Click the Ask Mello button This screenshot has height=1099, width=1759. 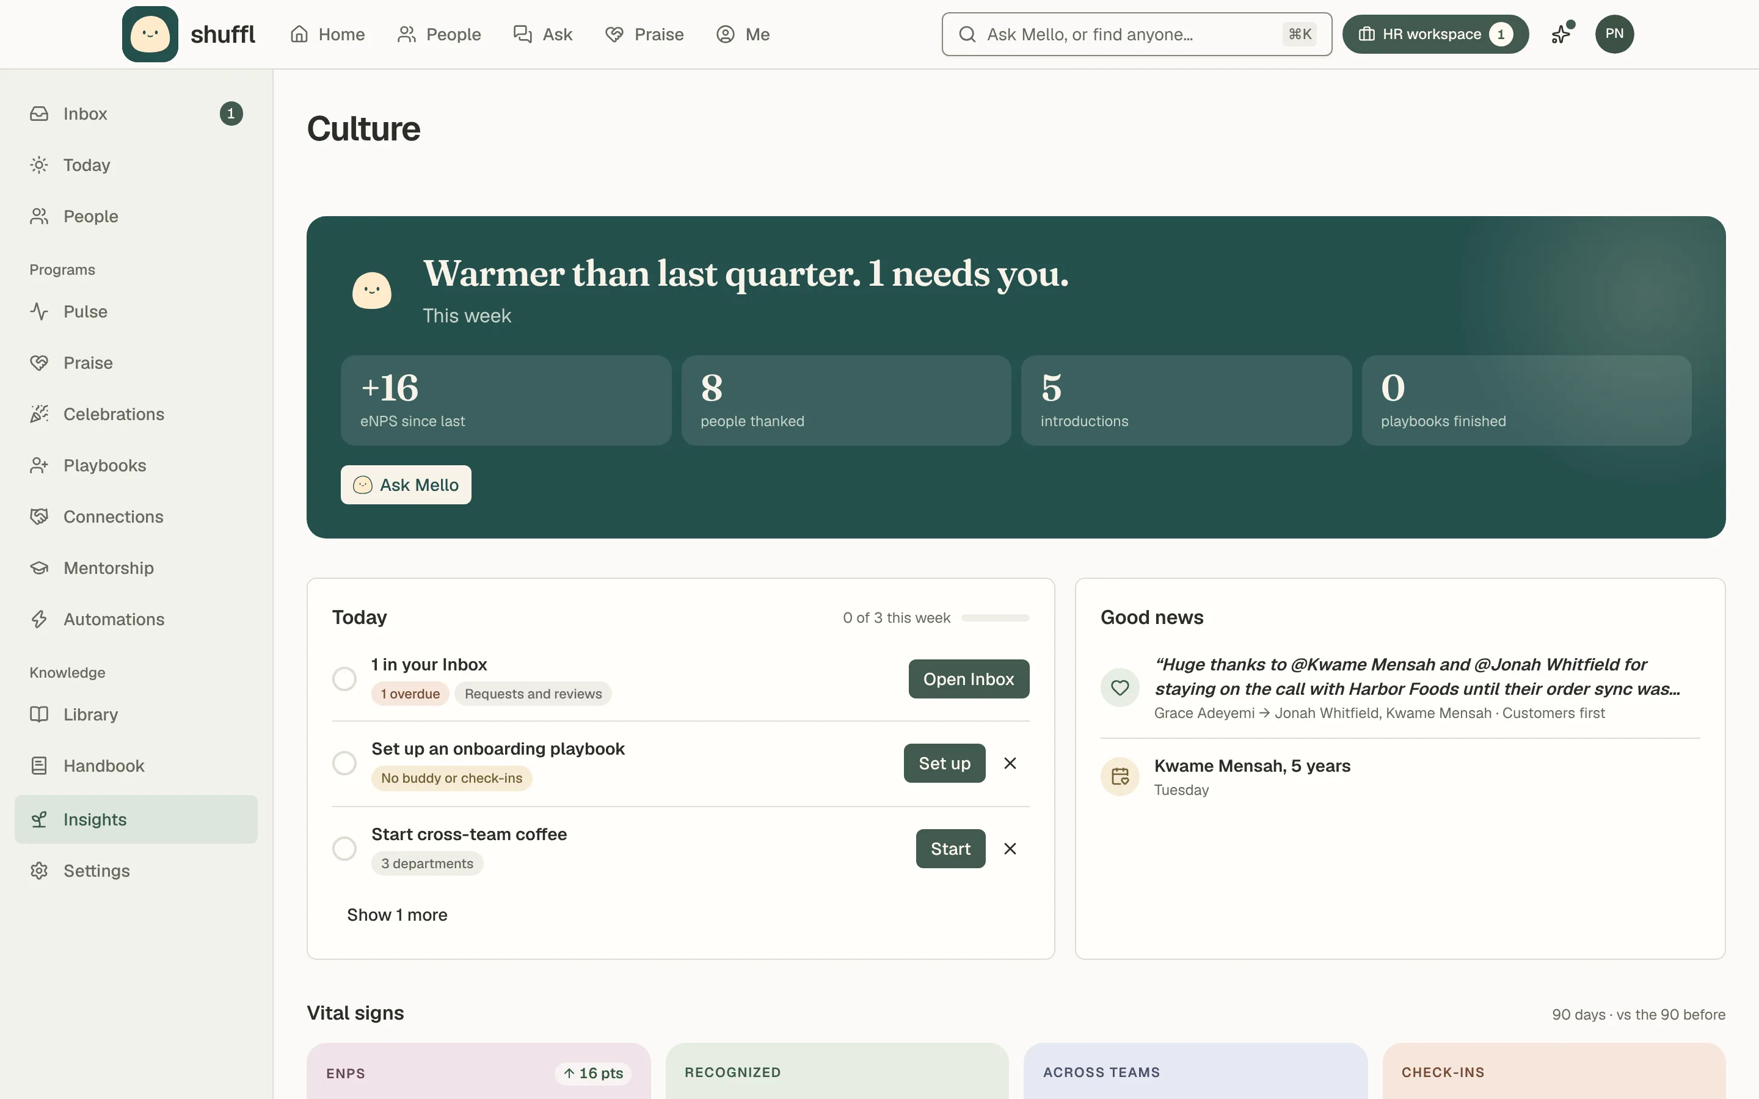point(406,485)
